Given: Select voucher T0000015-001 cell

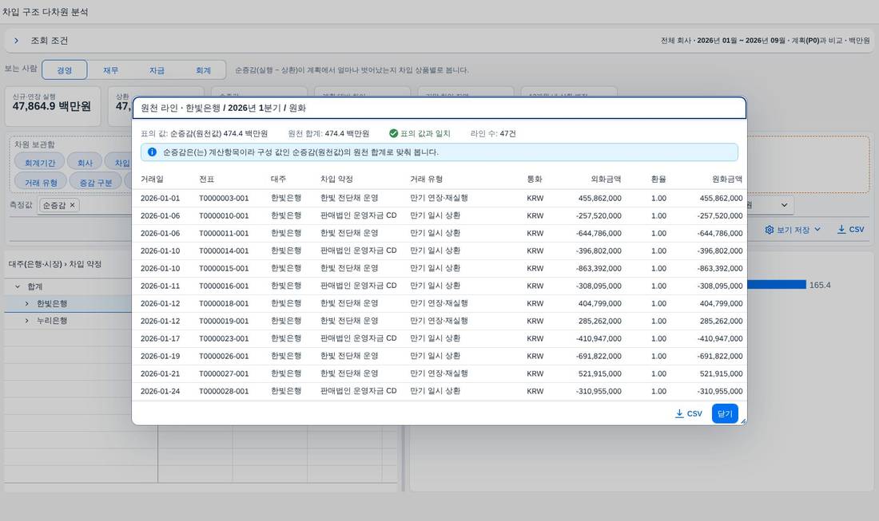Looking at the screenshot, I should pos(224,268).
